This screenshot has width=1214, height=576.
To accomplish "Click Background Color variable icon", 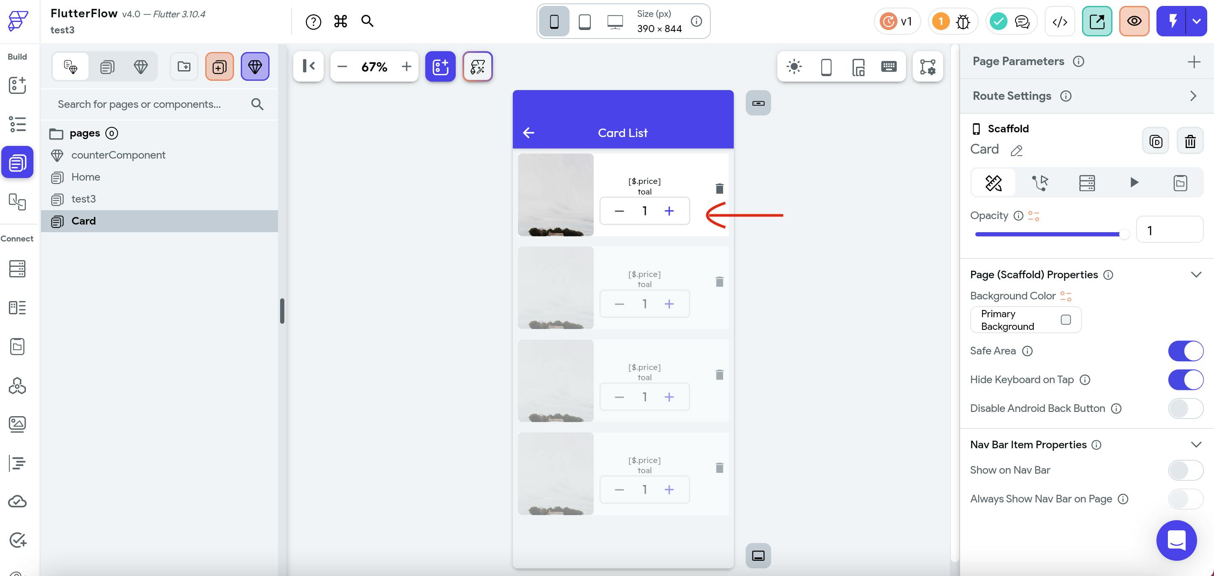I will (1065, 296).
